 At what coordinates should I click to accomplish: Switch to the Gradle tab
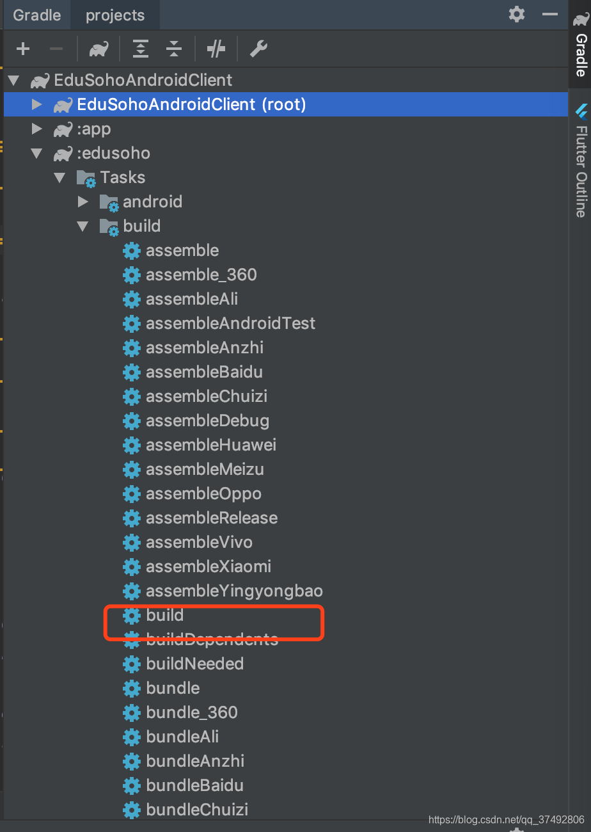pyautogui.click(x=36, y=14)
